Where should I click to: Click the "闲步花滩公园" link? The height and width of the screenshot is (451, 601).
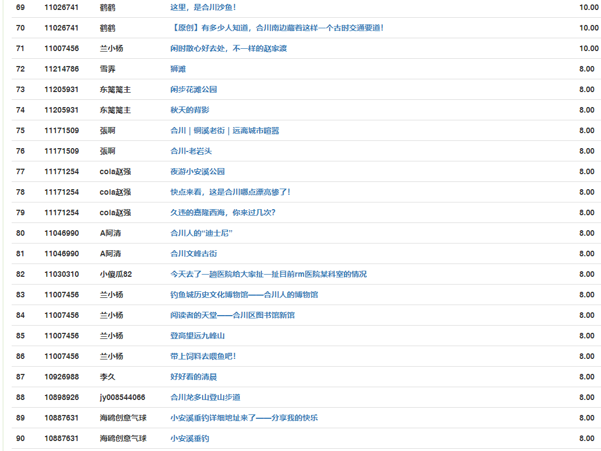(193, 90)
